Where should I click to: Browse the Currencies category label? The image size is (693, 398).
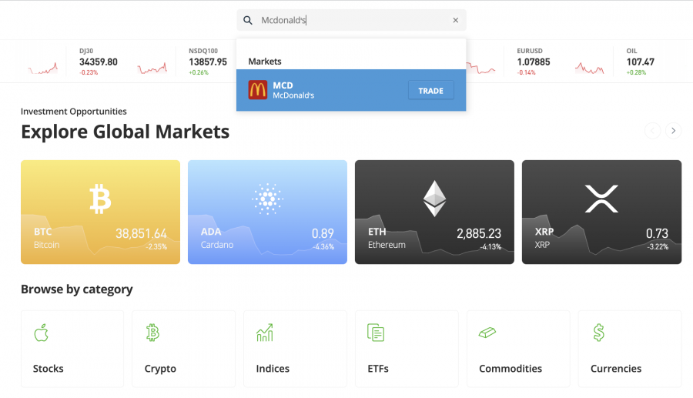coord(616,369)
